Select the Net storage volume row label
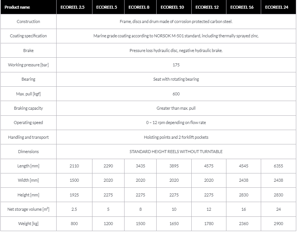 (28, 209)
